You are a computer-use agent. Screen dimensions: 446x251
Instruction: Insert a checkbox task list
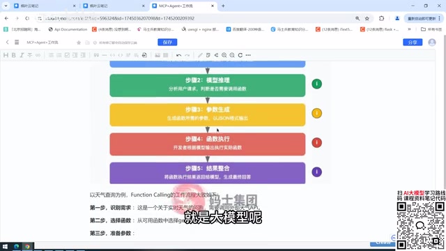point(67,55)
